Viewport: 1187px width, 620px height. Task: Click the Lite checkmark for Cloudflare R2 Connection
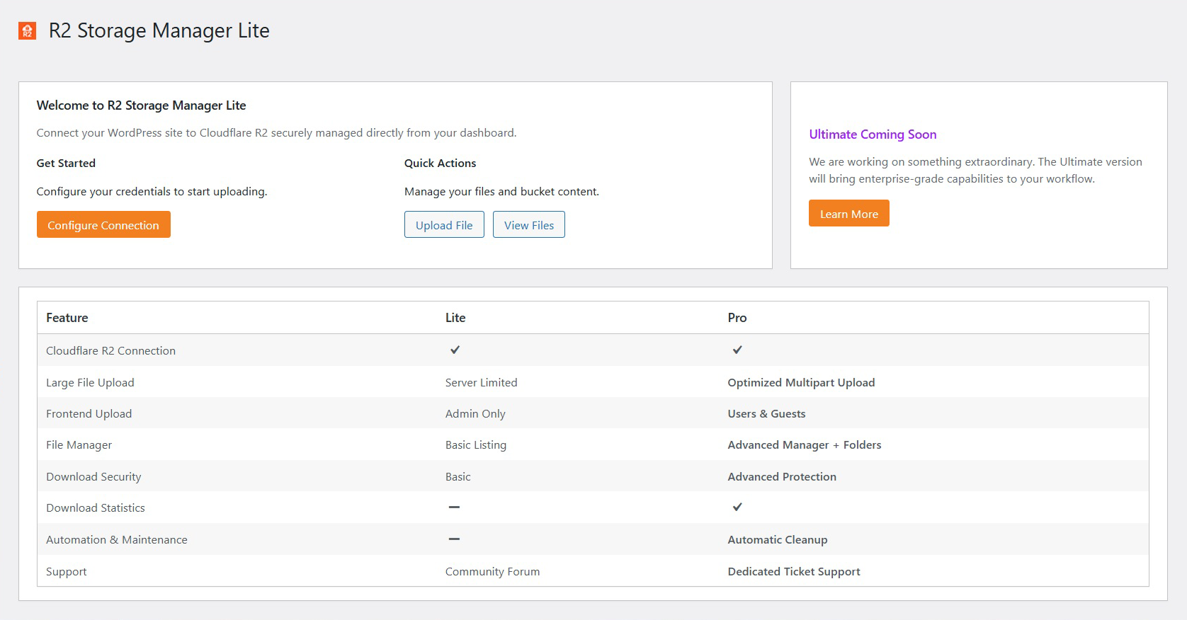455,350
